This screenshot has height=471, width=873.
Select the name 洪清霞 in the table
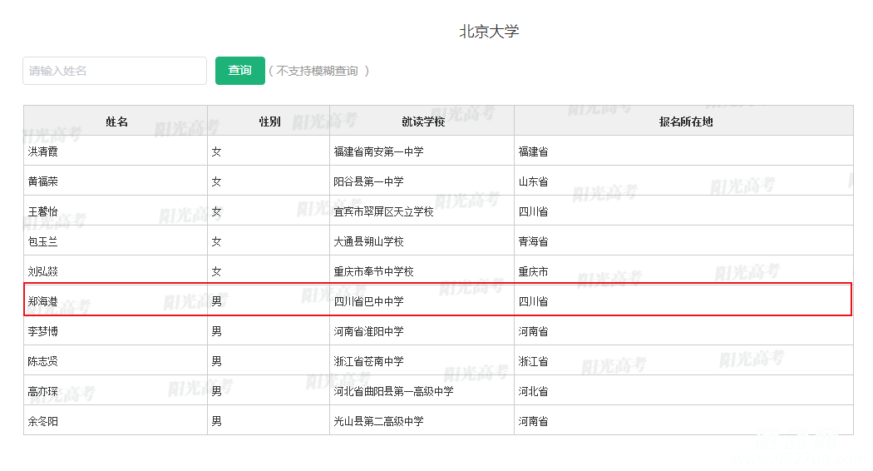[43, 151]
